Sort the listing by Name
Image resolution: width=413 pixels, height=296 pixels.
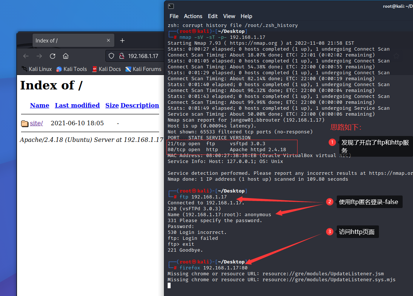pos(40,105)
